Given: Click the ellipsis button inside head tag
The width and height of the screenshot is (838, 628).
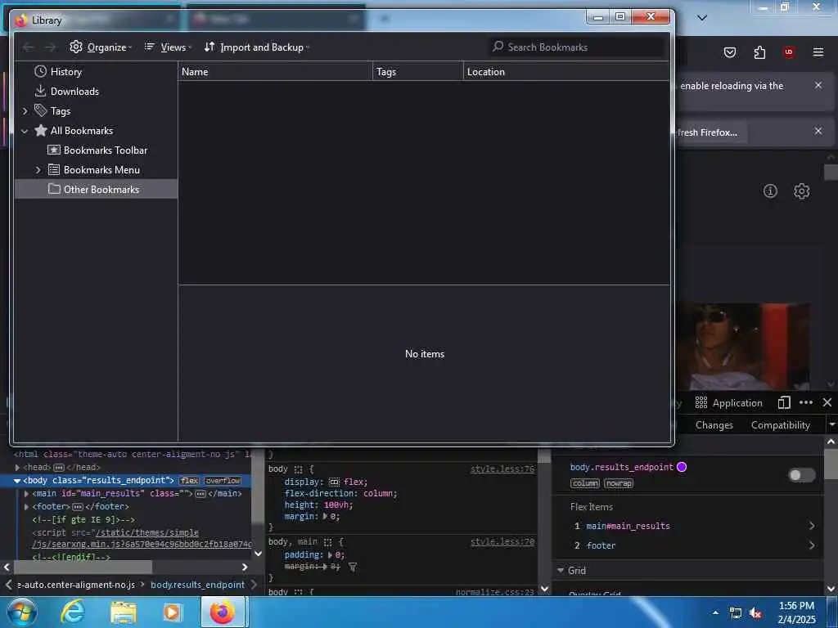Looking at the screenshot, I should [59, 467].
